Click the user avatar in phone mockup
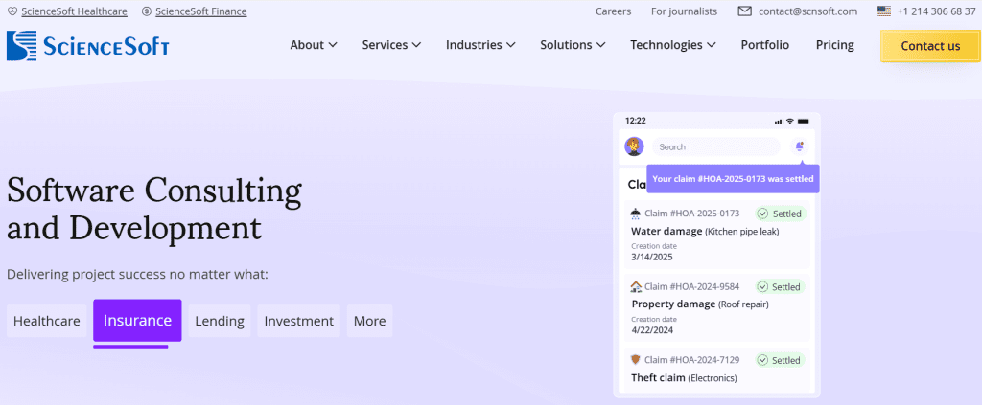Image resolution: width=982 pixels, height=405 pixels. coord(634,146)
